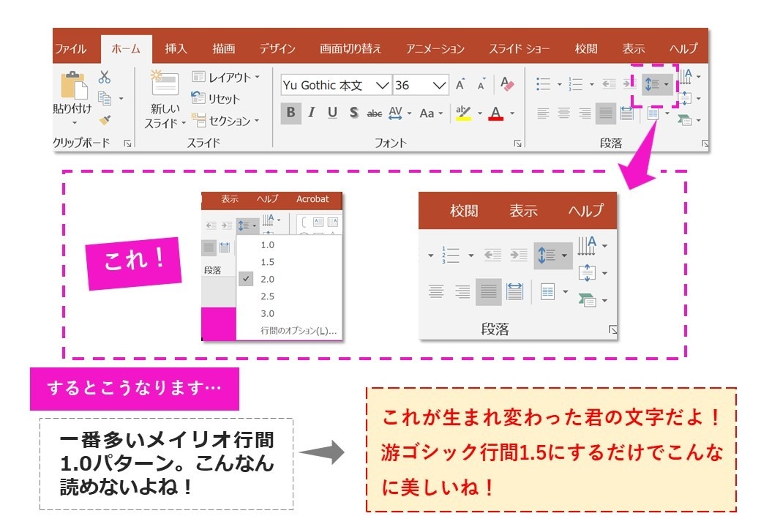761x527 pixels.
Task: Click the Acrobat tab in small screenshot
Action: click(x=312, y=199)
